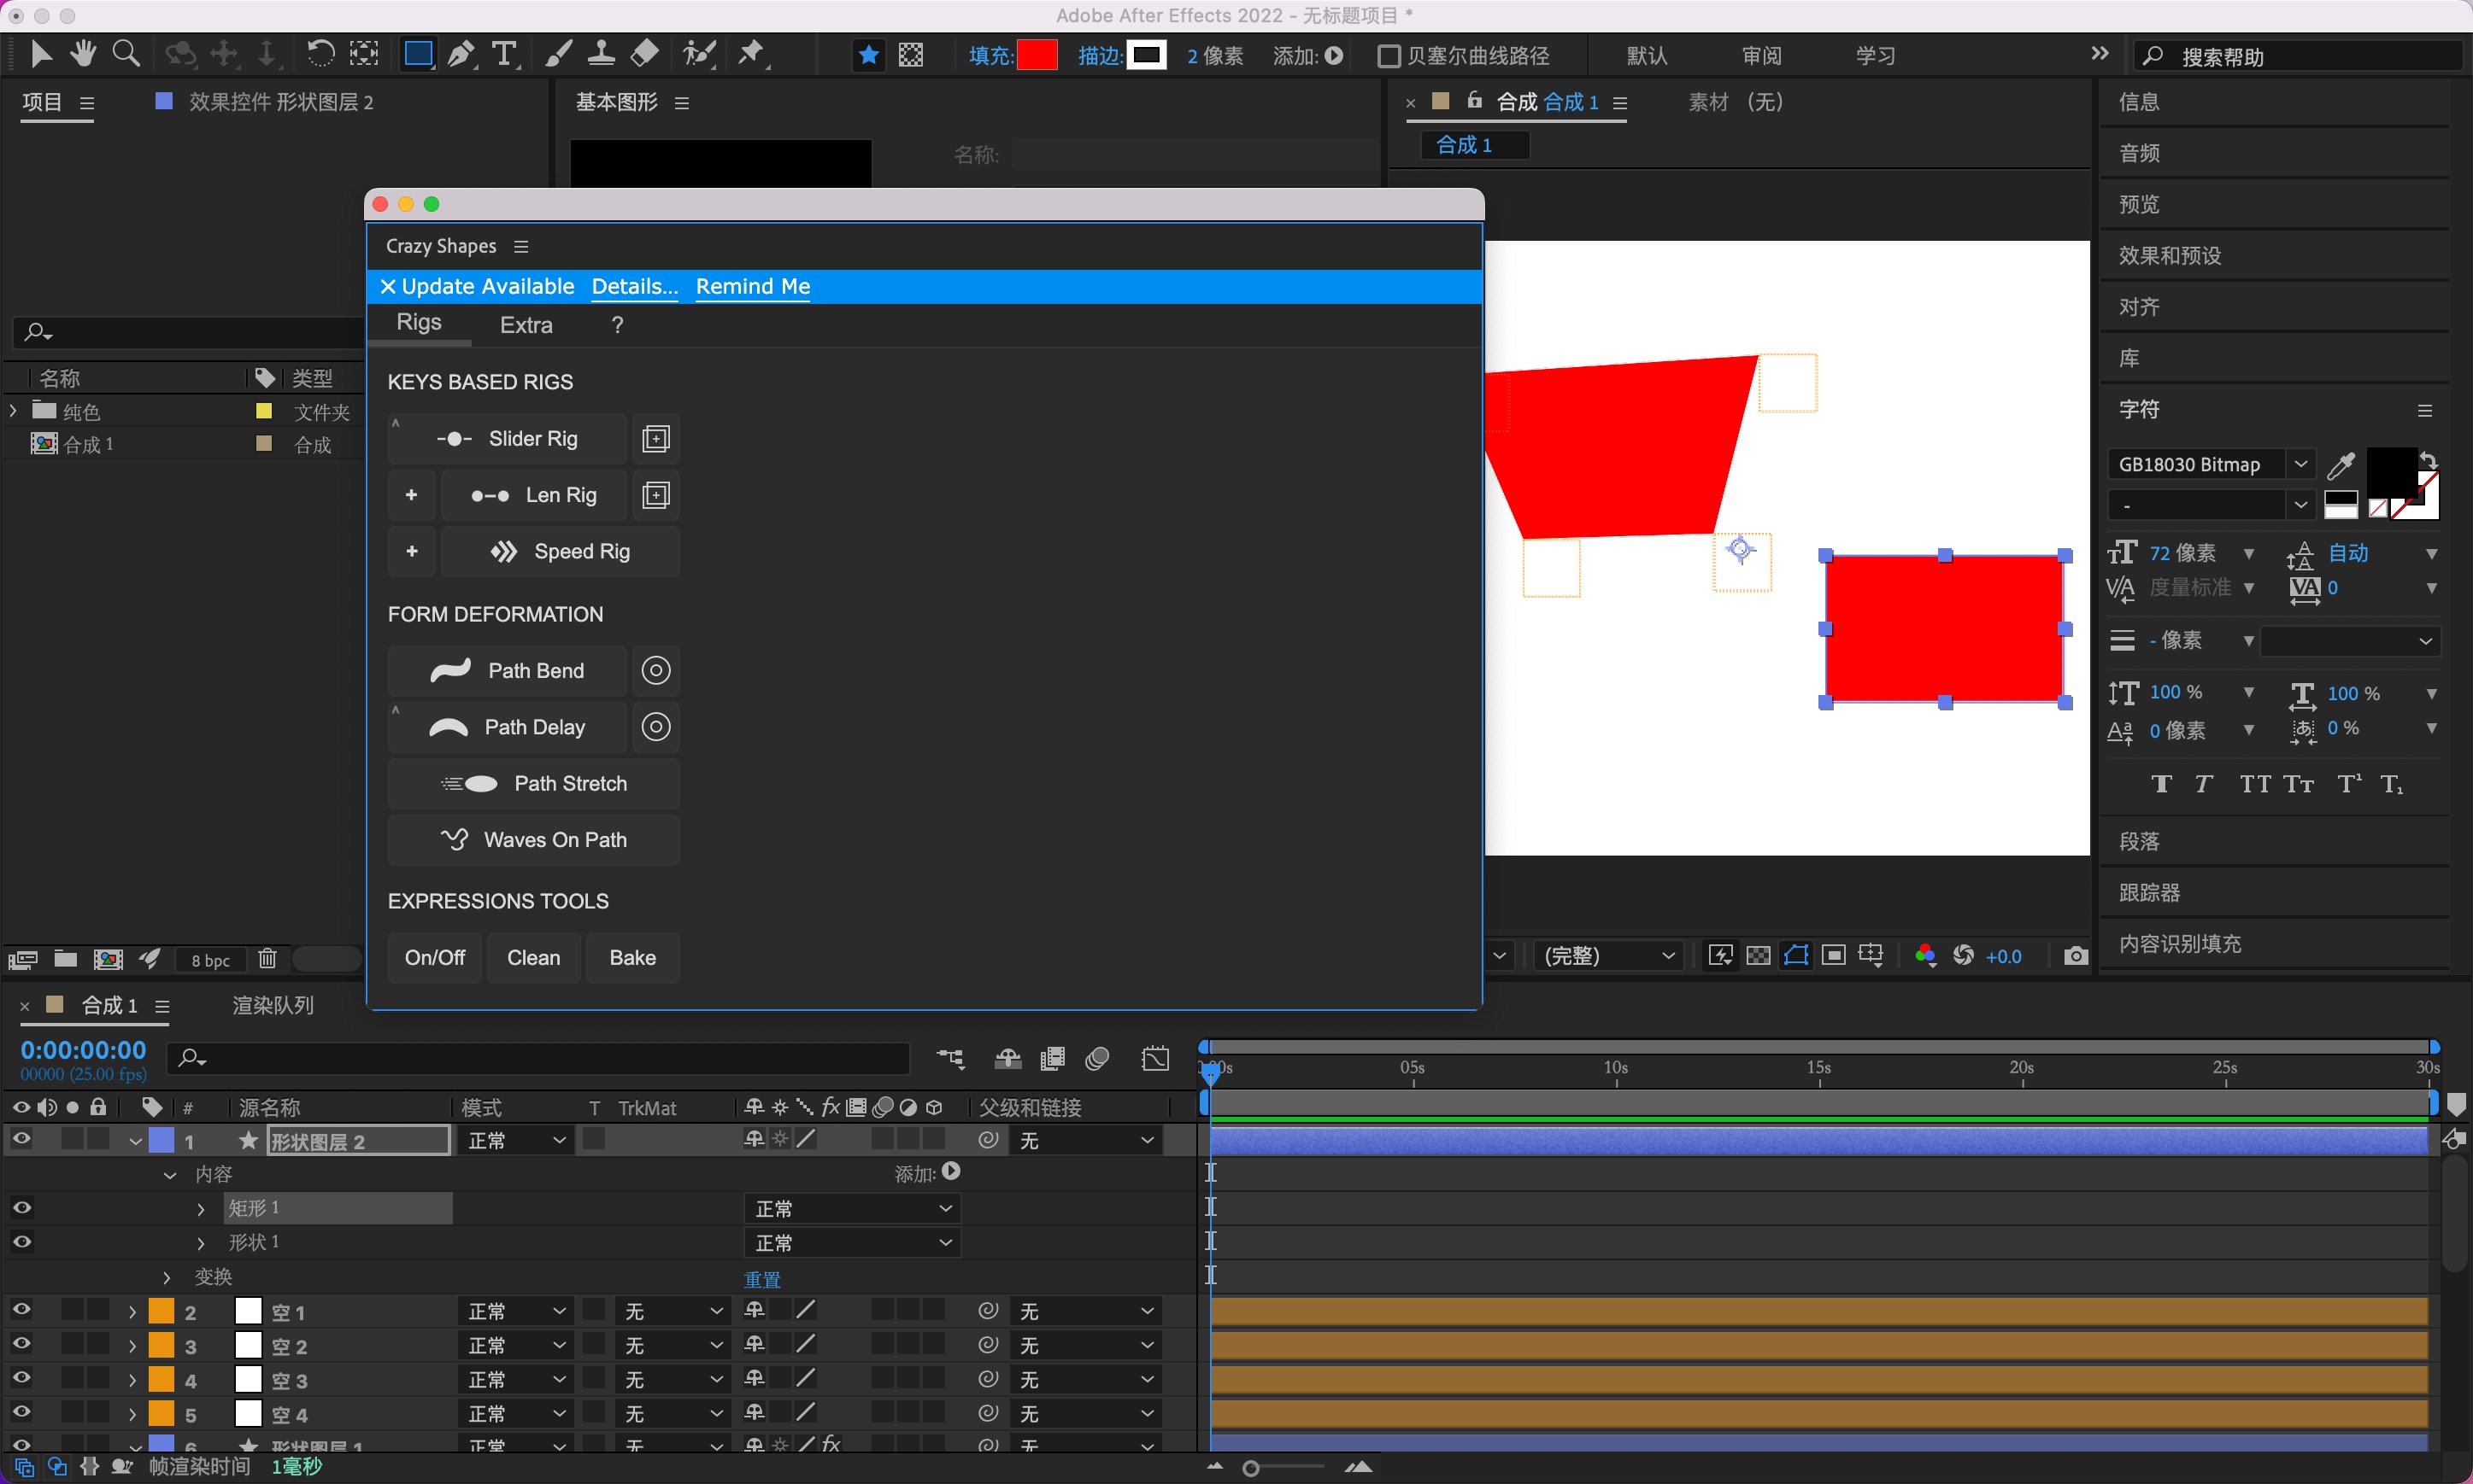Open the Details... update link

click(635, 287)
